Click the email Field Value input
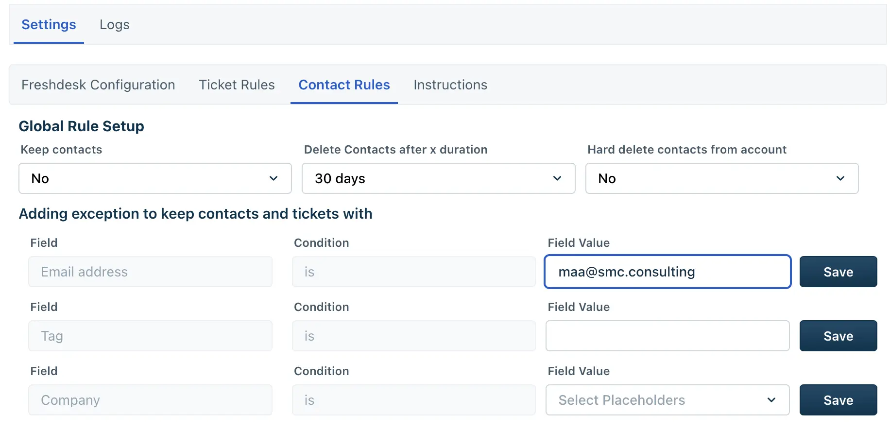 (x=667, y=272)
